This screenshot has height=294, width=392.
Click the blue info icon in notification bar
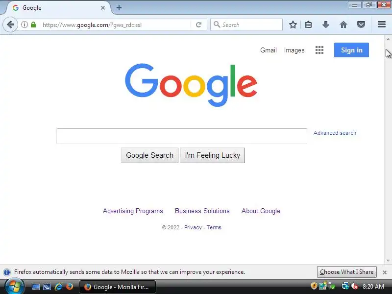7,272
